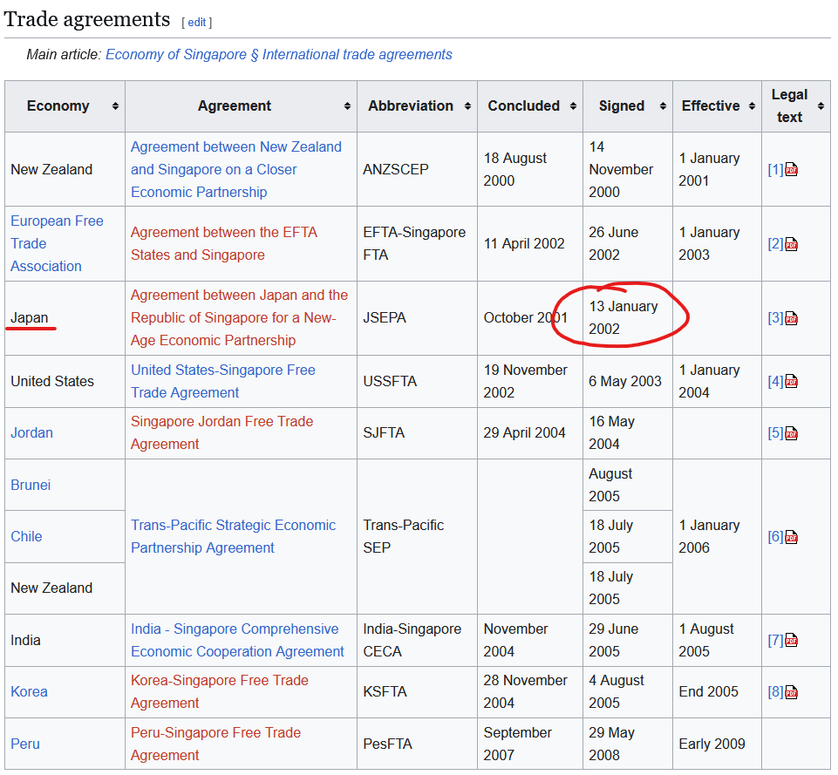Sort table by Economy column
Viewport: 838px width, 775px height.
(x=115, y=106)
